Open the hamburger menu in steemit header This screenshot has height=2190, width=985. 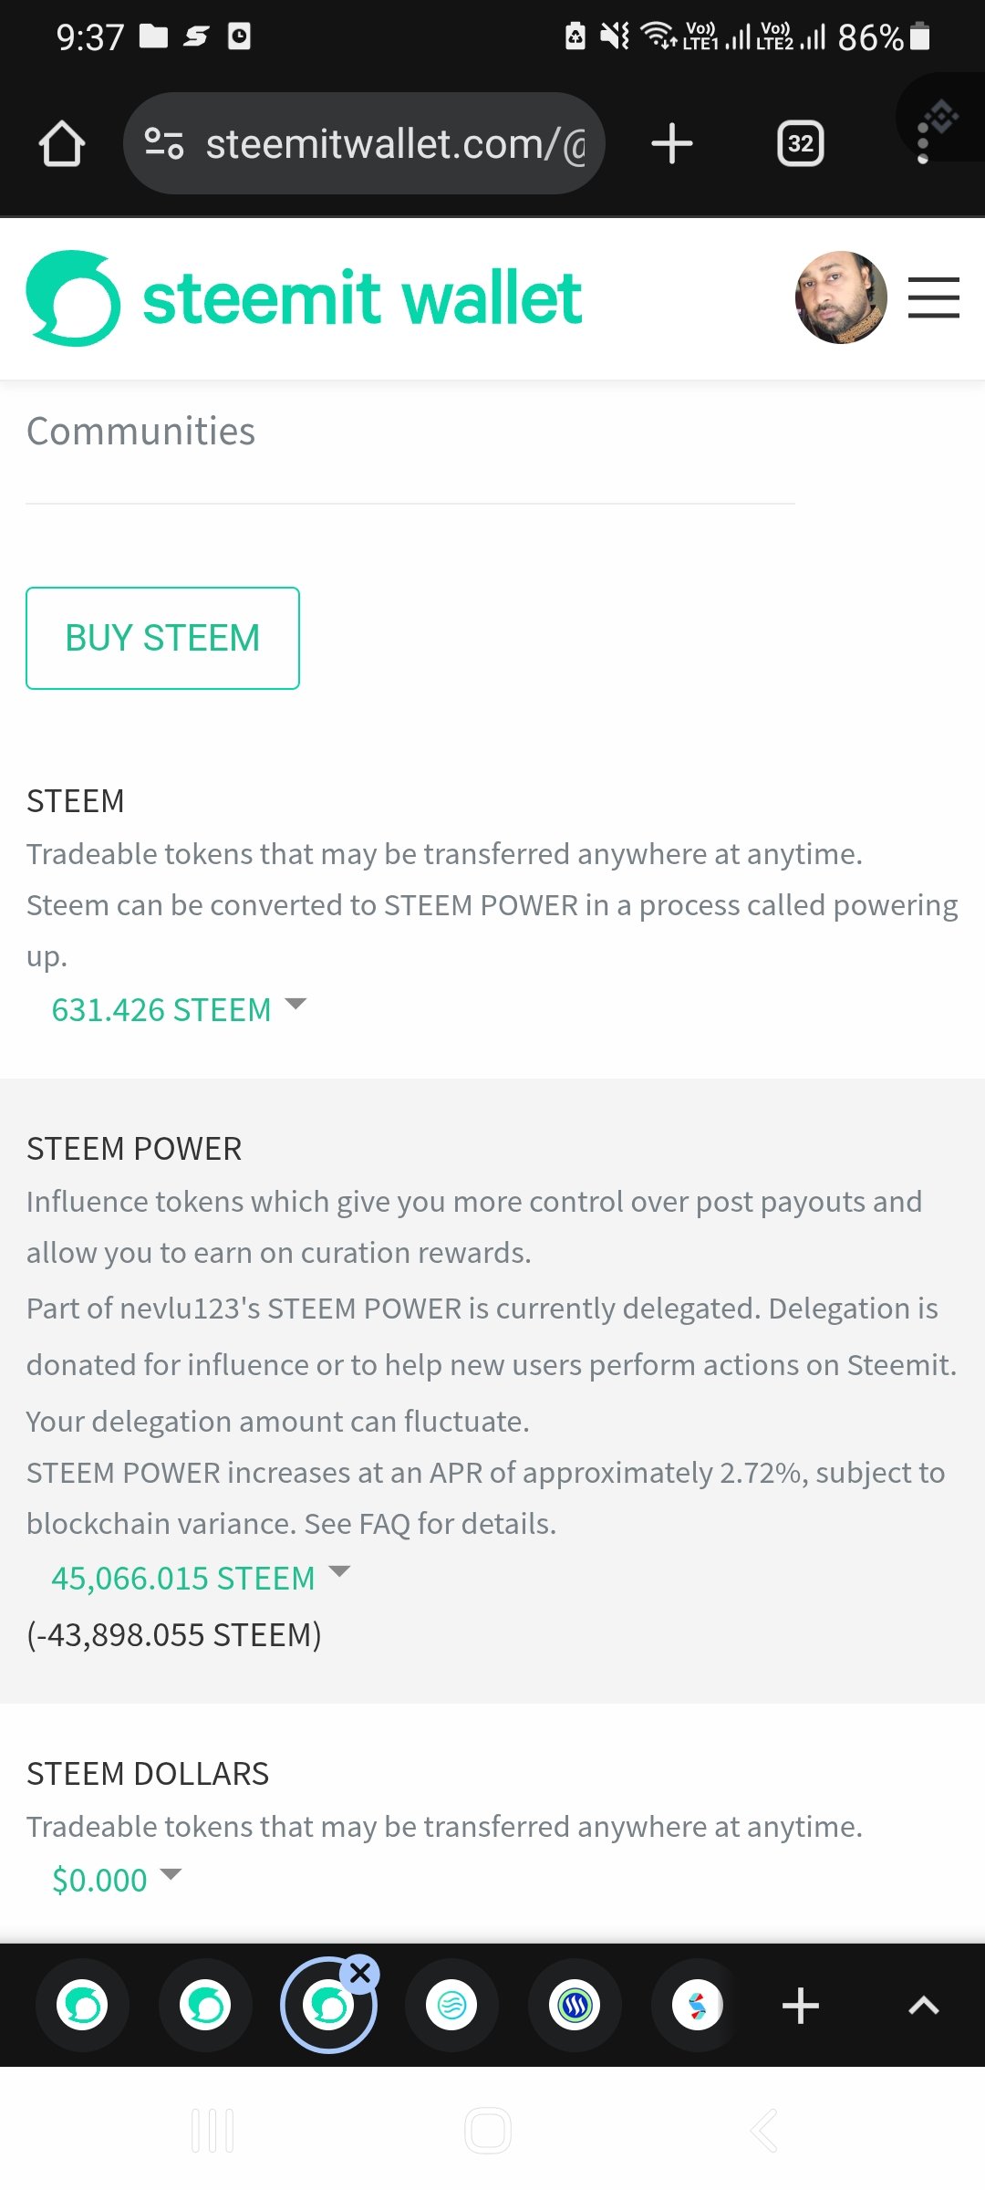pos(934,298)
